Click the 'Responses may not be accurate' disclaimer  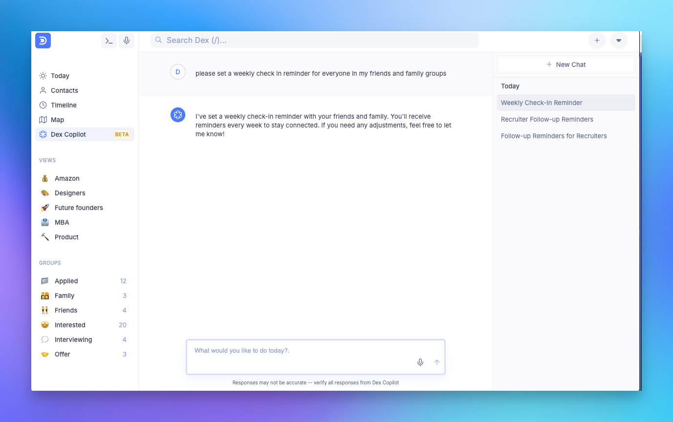point(316,382)
